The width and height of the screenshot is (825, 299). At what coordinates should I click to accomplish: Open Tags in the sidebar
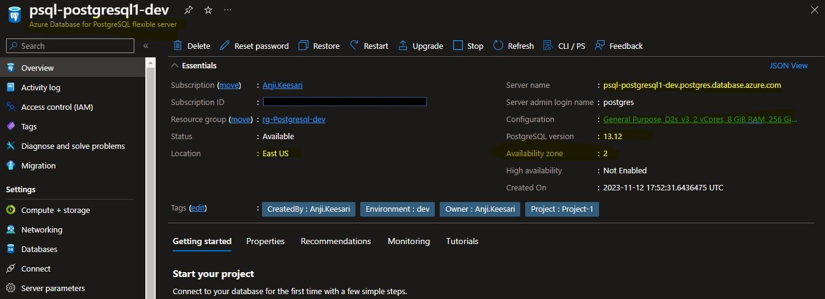click(29, 126)
